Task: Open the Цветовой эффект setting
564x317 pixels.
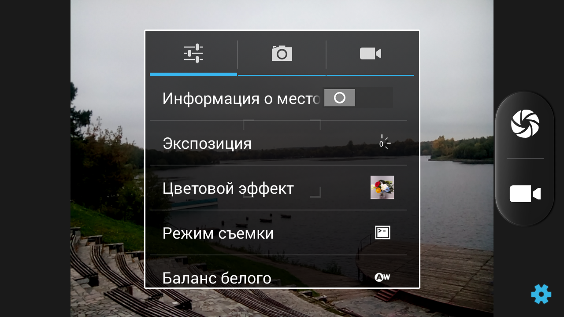Action: click(x=278, y=188)
